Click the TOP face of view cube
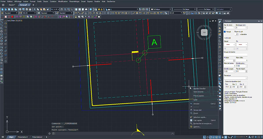The height and width of the screenshot is (139, 263). click(204, 32)
